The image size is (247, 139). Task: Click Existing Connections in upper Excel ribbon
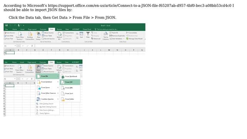(x=30, y=36)
